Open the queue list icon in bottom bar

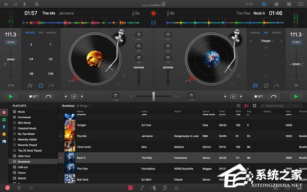coord(19,188)
